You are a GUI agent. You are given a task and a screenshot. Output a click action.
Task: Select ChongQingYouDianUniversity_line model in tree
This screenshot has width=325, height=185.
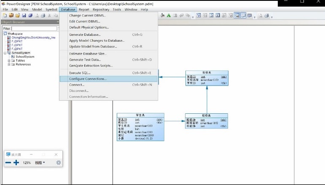click(x=33, y=38)
